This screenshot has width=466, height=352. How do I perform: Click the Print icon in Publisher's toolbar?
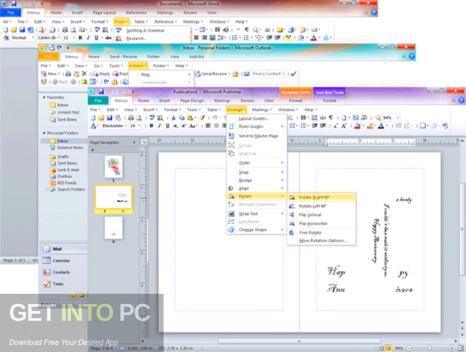pyautogui.click(x=130, y=118)
